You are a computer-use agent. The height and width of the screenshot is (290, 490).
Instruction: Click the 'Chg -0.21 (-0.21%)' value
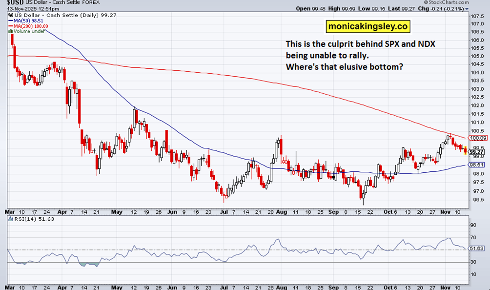[441, 9]
